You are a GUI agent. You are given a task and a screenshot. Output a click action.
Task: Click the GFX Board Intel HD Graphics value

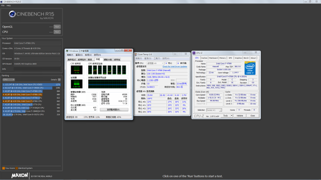click(x=37, y=64)
